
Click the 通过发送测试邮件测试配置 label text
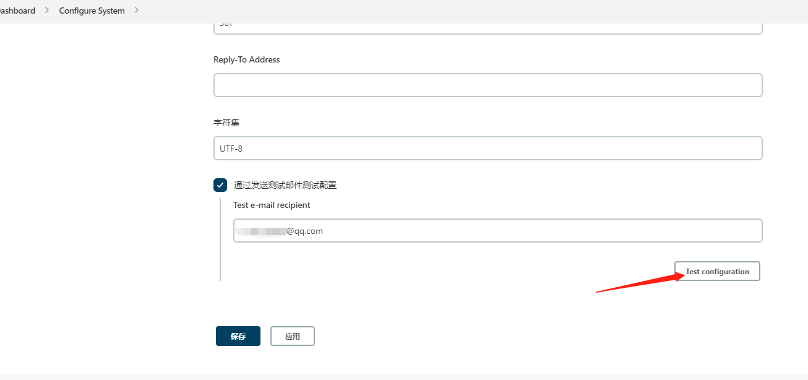click(x=285, y=185)
